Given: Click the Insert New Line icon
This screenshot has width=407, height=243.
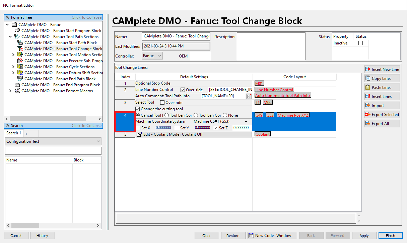Looking at the screenshot, I should coord(368,69).
